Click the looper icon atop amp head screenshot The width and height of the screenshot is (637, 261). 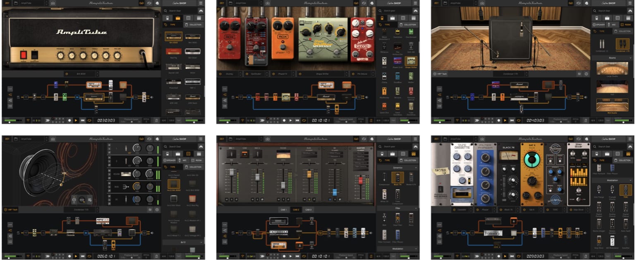141,3
